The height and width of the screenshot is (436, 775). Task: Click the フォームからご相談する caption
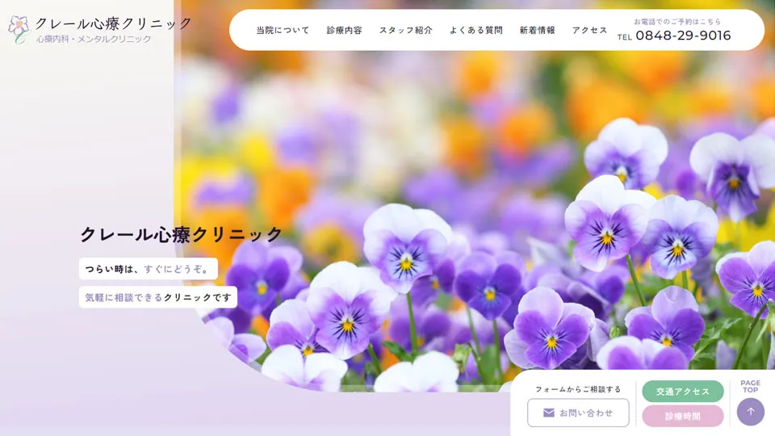click(x=578, y=389)
